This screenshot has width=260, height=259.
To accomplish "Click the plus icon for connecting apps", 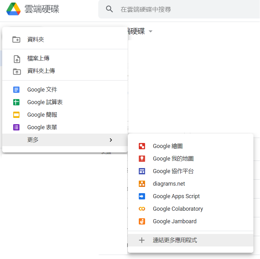I will click(142, 240).
